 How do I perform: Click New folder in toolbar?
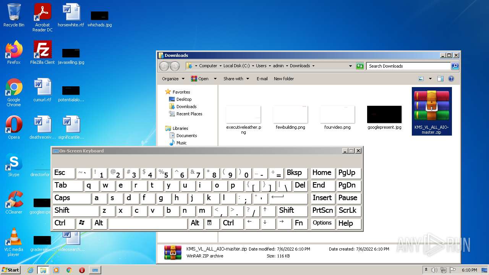pos(284,79)
